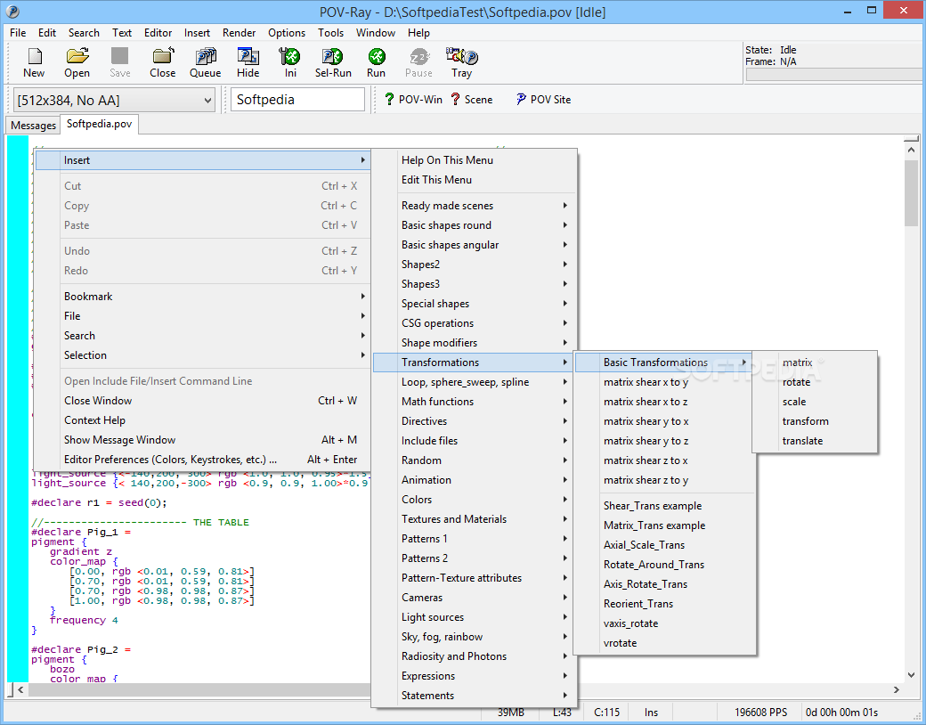
Task: Choose Edit This Menu
Action: (x=475, y=180)
